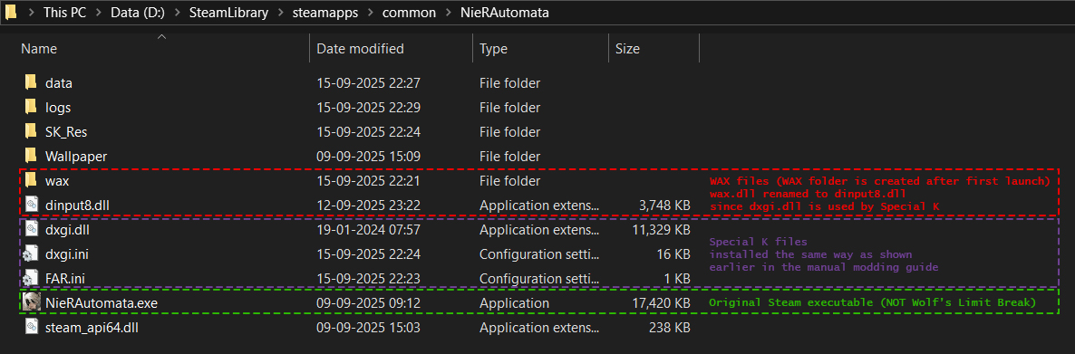This screenshot has width=1075, height=354.
Task: Expand chevron after SteamLibrary breadcrumb
Action: pyautogui.click(x=281, y=13)
